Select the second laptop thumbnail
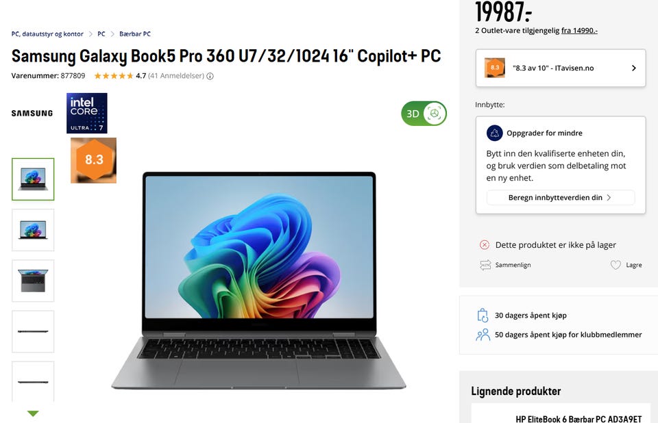This screenshot has width=658, height=423. (33, 230)
